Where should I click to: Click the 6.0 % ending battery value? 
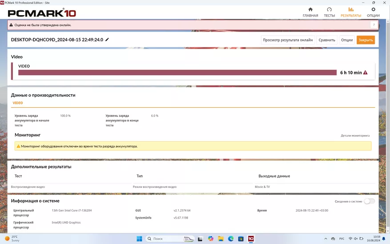(x=155, y=116)
